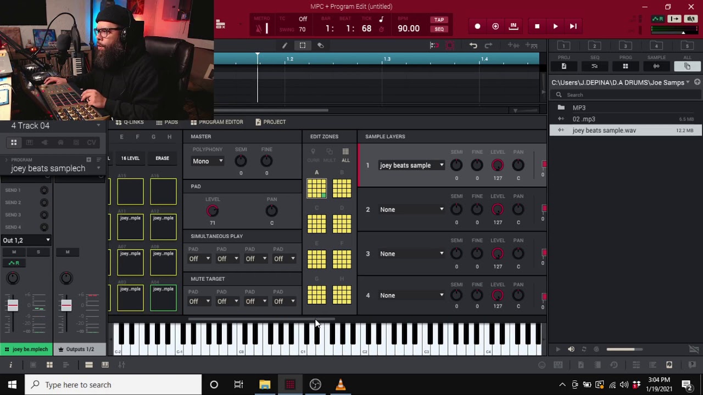Open browser folder shortcut 1
The image size is (703, 395).
(563, 46)
